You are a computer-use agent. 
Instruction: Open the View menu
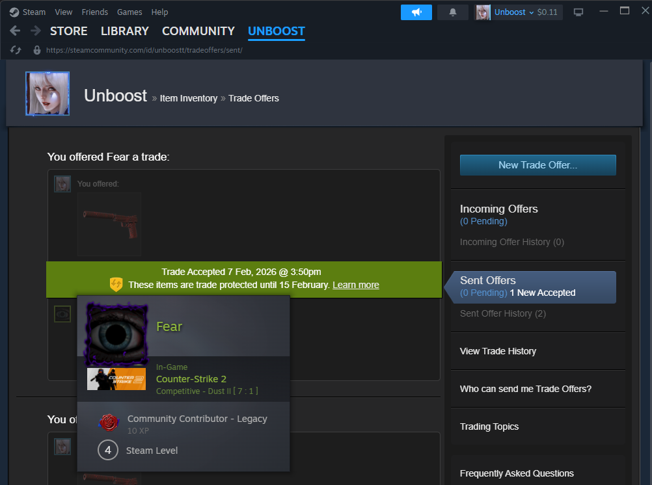pos(63,12)
